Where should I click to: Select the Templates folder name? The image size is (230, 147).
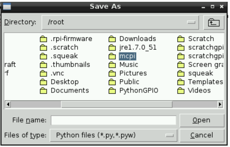206,82
